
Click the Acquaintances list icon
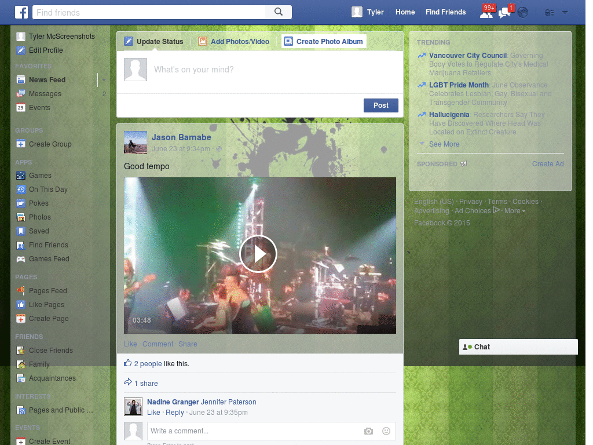[21, 378]
